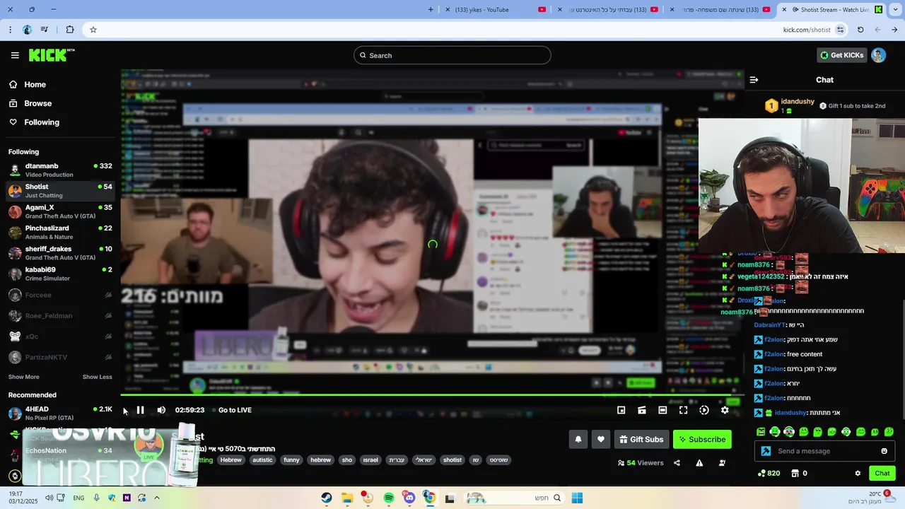
Task: Click the green Chat send button
Action: click(x=882, y=473)
